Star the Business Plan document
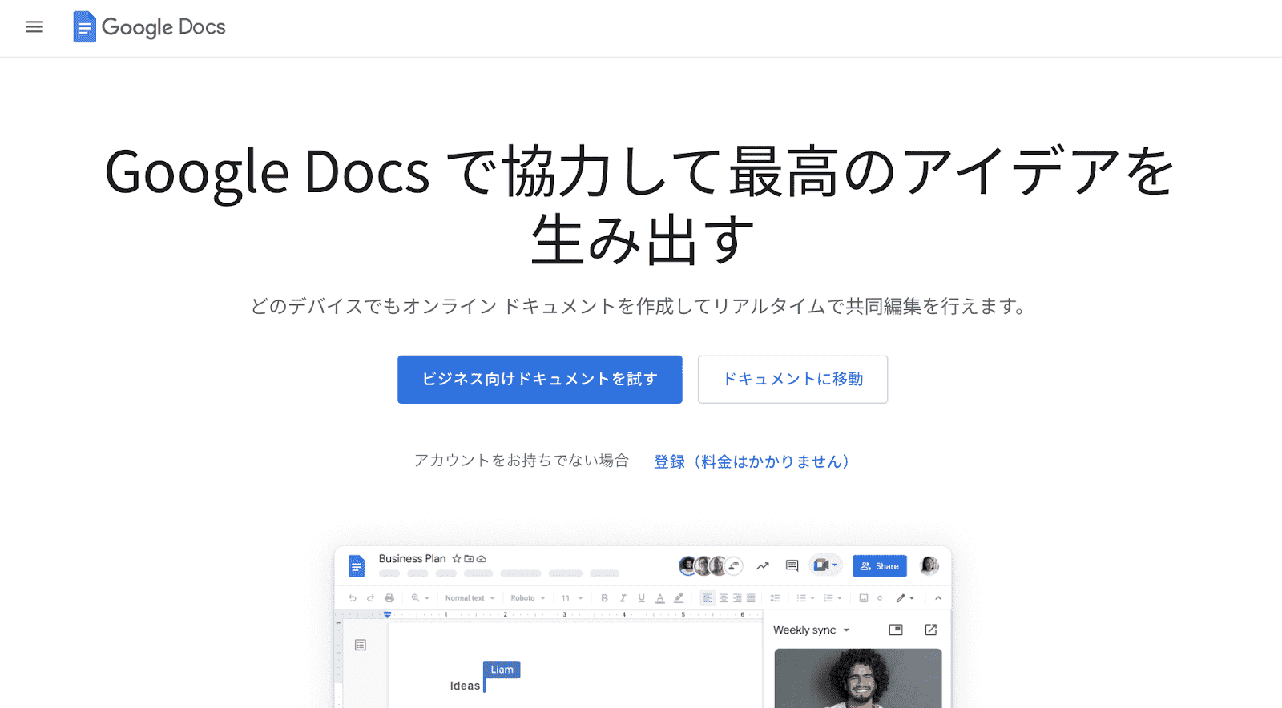Screen dimensions: 1282x708 coord(457,559)
